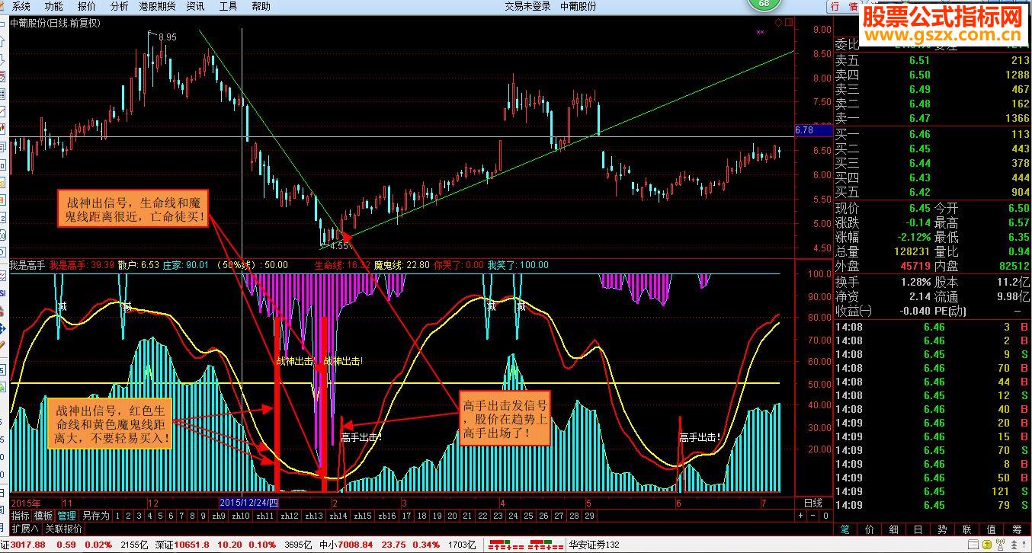Viewport: 1032px width, 553px height.
Task: Expand the 扩展 panel toggle
Action: point(24,528)
